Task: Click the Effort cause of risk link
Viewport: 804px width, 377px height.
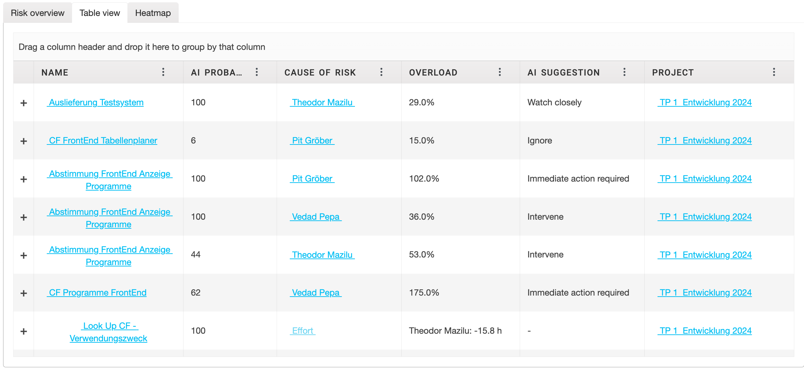Action: 303,331
